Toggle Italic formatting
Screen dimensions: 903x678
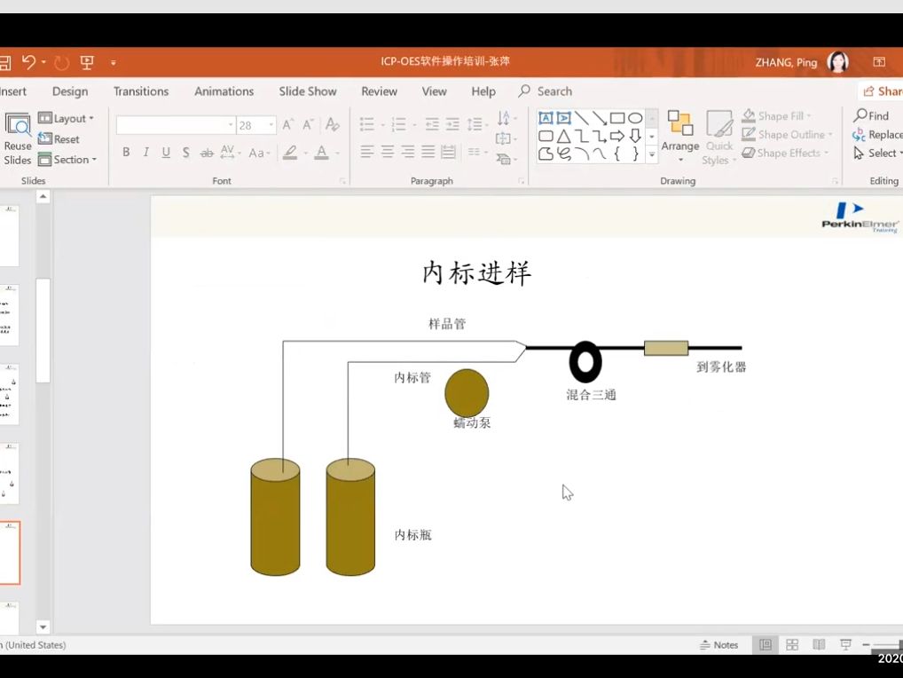click(x=146, y=152)
